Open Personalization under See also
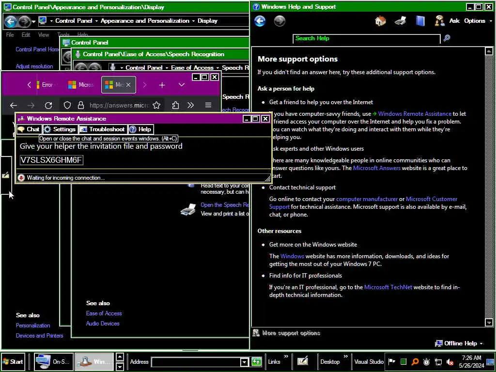The image size is (496, 372). (33, 325)
